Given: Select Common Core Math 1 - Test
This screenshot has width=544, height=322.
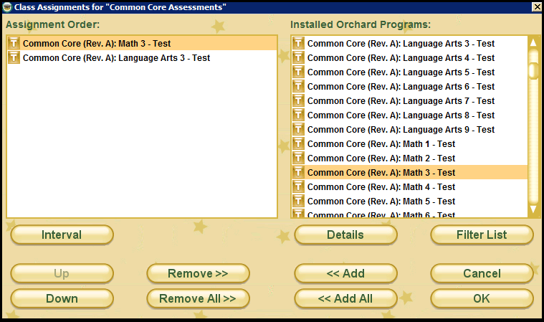Looking at the screenshot, I should point(410,143).
